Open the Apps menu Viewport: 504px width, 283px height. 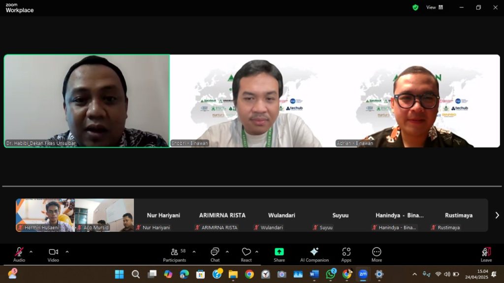[346, 254]
